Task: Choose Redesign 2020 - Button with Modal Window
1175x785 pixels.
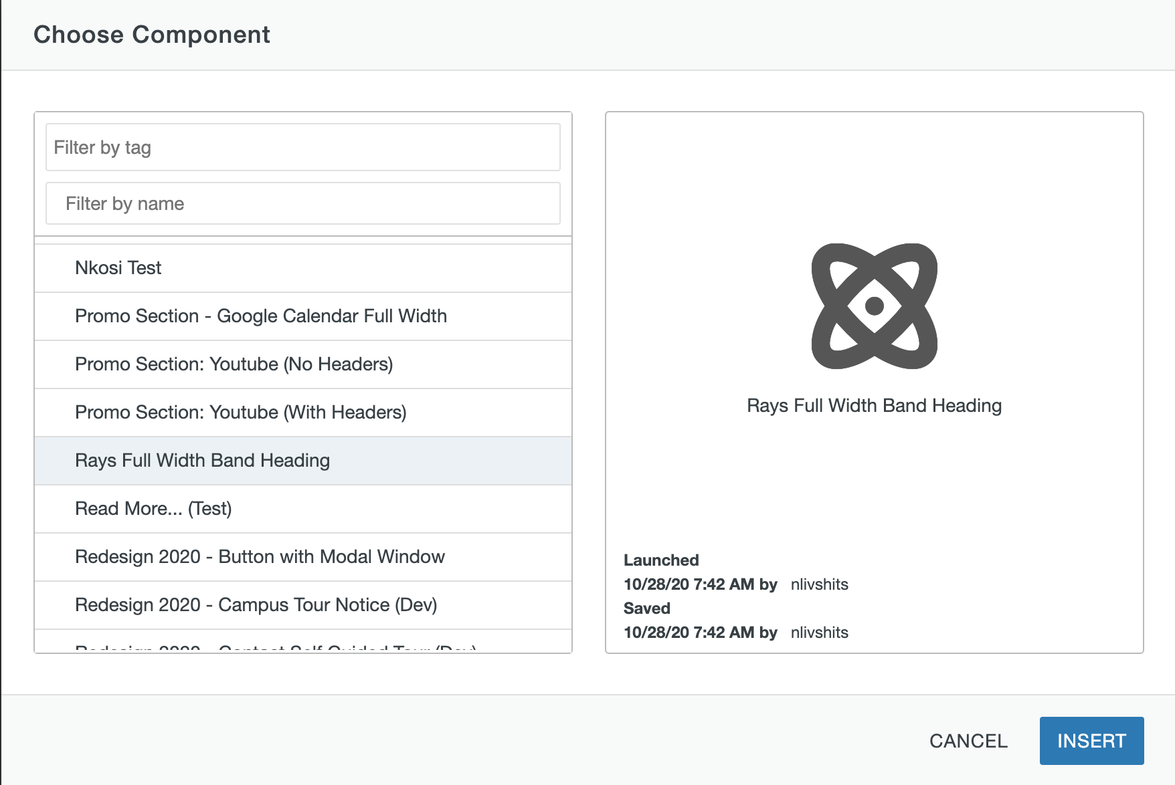Action: (302, 557)
